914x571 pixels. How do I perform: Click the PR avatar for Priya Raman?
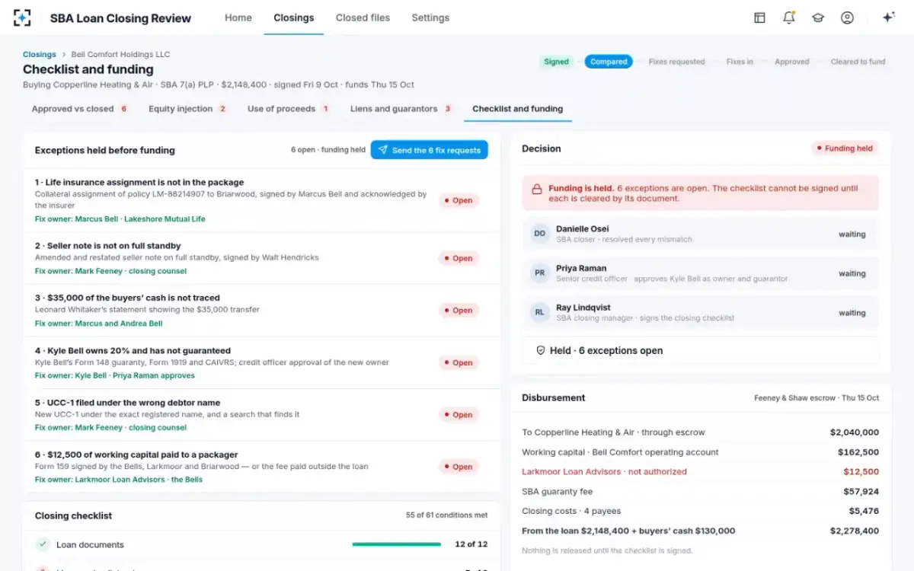[540, 273]
